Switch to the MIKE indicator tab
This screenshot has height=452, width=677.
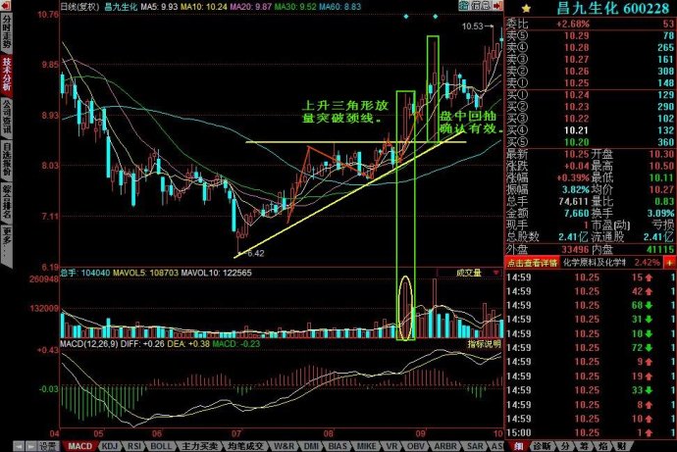click(x=366, y=446)
